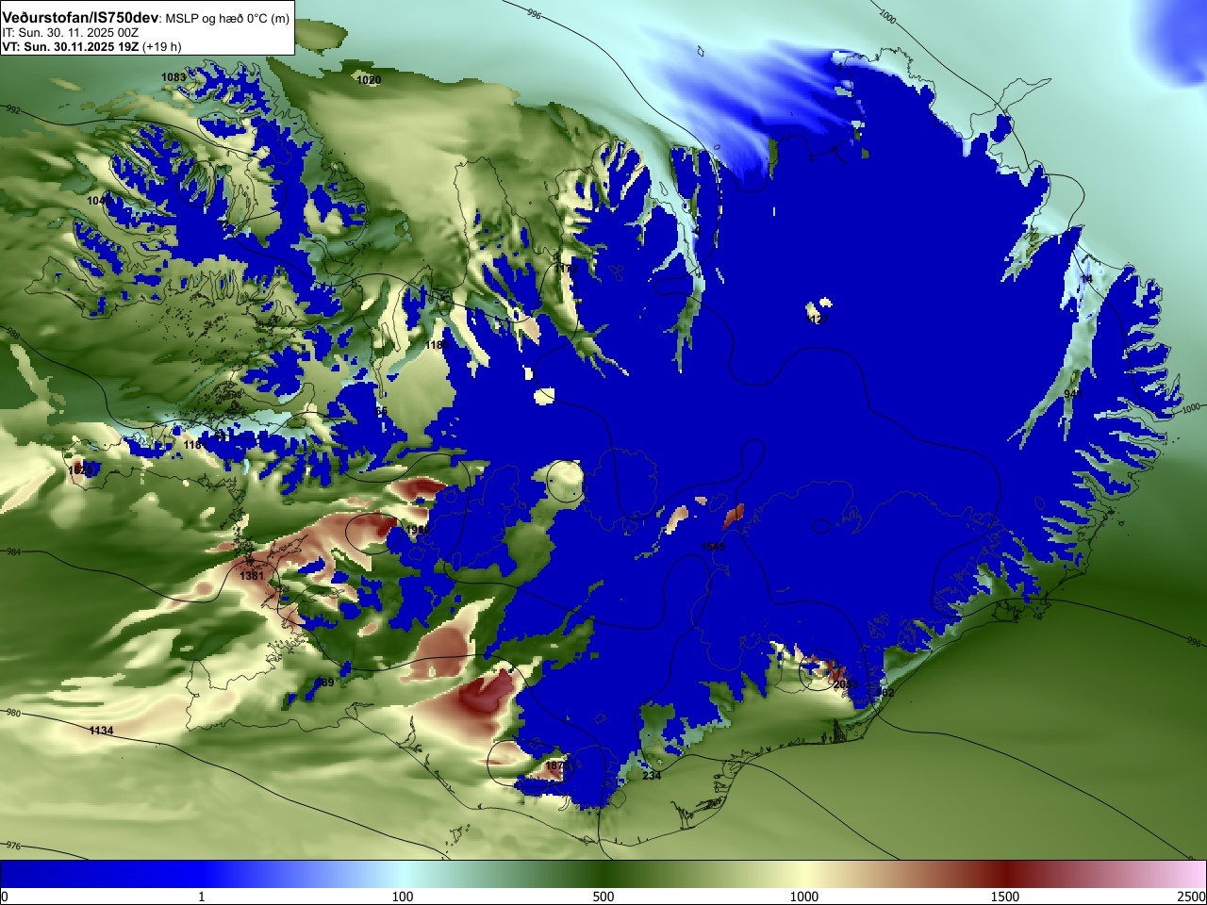Click the dark red band of the color scale
The width and height of the screenshot is (1207, 905).
[x=1005, y=873]
